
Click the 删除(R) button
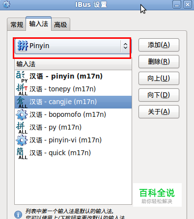coord(159,62)
